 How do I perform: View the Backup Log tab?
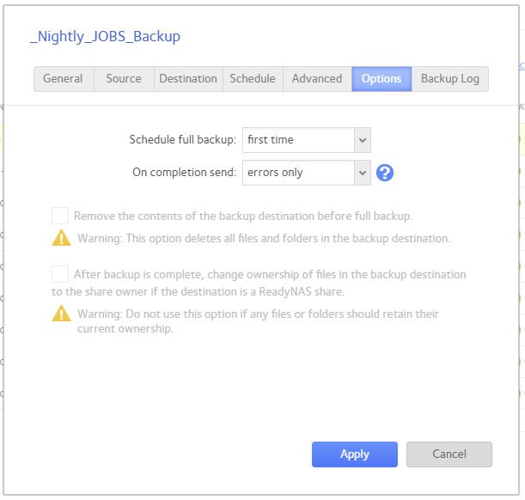coord(450,79)
